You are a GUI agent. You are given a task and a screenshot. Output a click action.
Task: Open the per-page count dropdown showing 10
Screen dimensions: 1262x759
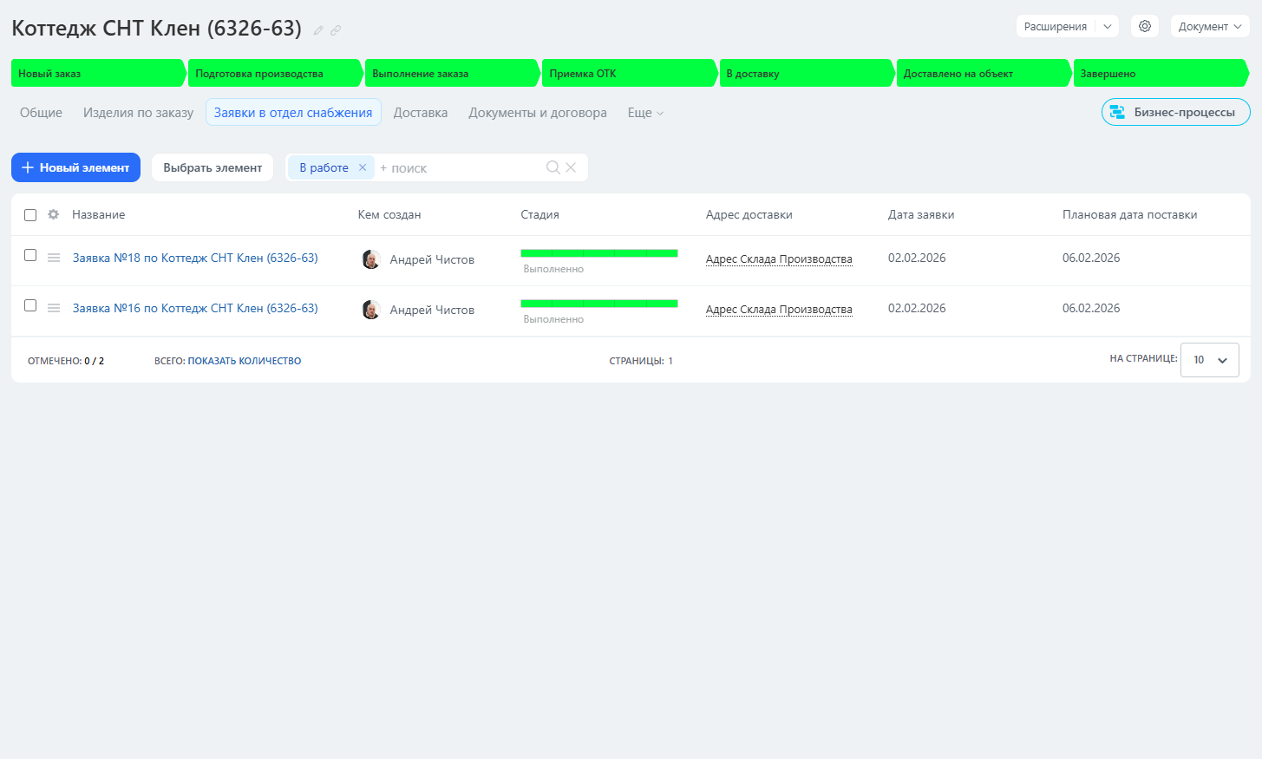tap(1209, 360)
